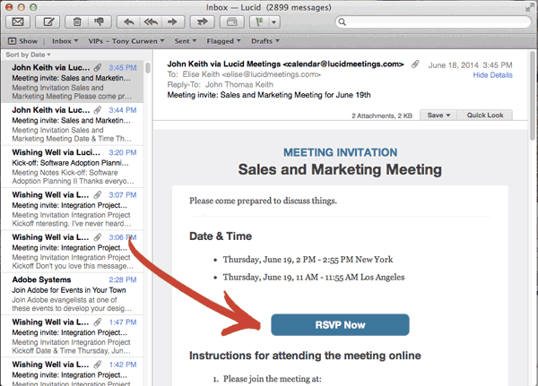This screenshot has width=538, height=386.
Task: Click the RSVP Now button
Action: [x=340, y=324]
